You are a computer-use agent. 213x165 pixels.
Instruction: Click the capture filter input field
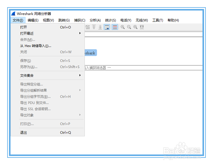click(x=143, y=68)
